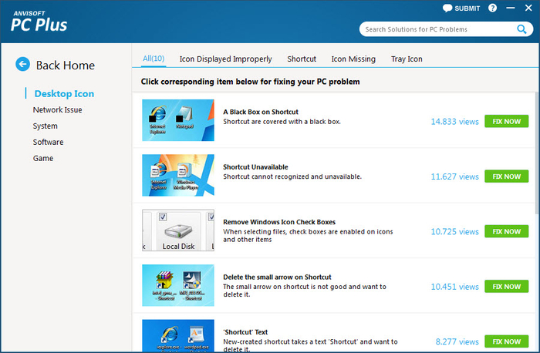The height and width of the screenshot is (353, 540).
Task: Switch to the Icon Missing tab
Action: [353, 59]
